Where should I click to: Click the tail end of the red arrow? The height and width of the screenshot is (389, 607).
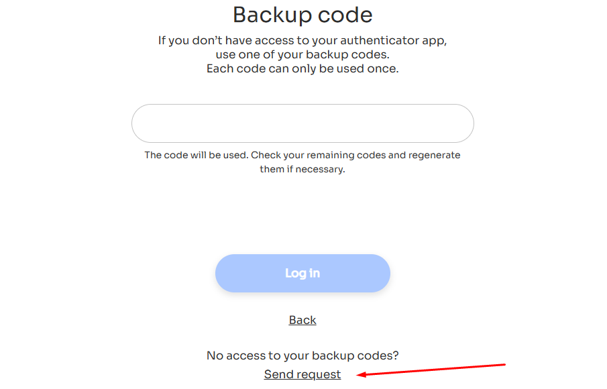point(504,365)
